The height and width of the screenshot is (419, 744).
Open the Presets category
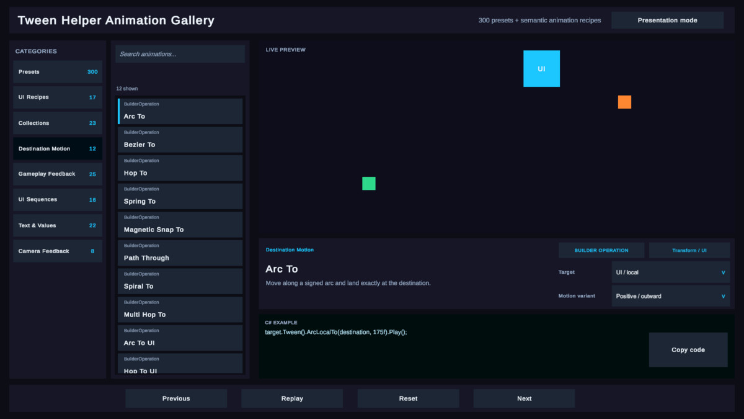tap(58, 72)
